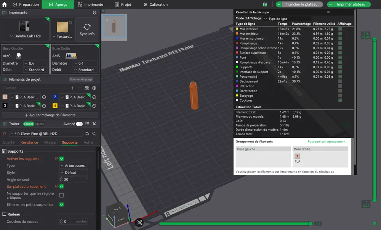Open the support Style dropdown
Image resolution: width=381 pixels, height=230 pixels.
[74, 172]
